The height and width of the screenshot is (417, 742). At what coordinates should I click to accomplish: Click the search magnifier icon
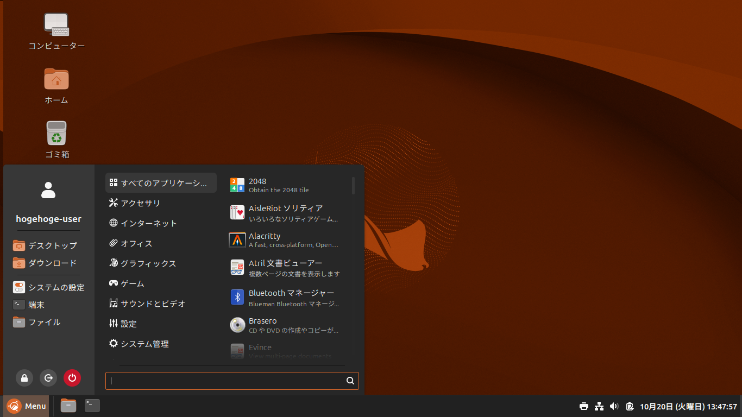(350, 381)
